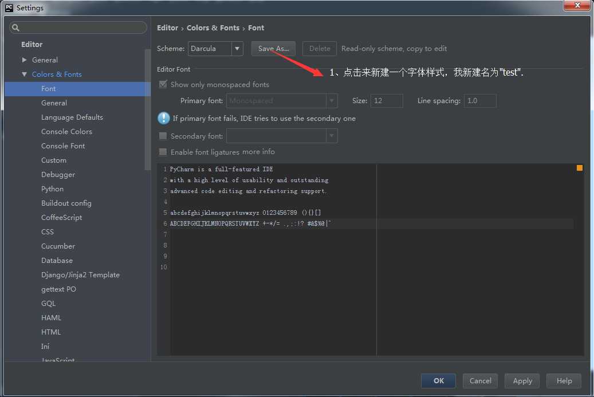The width and height of the screenshot is (594, 397).
Task: Open the Primary font dropdown
Action: tap(282, 101)
